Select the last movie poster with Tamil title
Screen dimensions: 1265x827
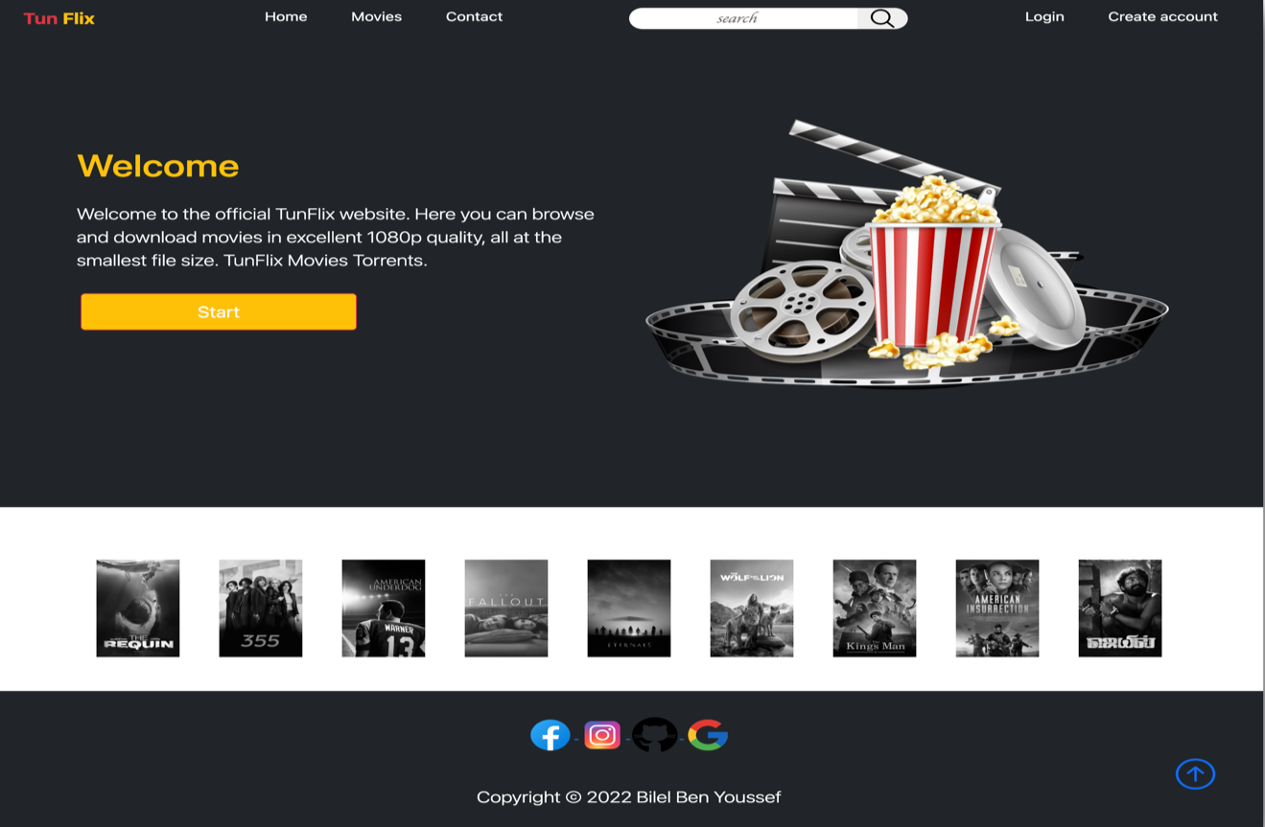tap(1120, 609)
